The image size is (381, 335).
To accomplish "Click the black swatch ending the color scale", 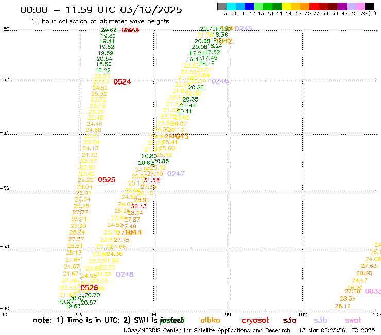I will click(369, 7).
